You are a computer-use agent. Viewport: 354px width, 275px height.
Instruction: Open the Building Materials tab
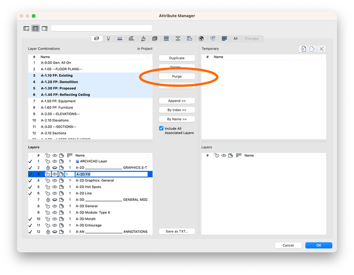coord(155,38)
